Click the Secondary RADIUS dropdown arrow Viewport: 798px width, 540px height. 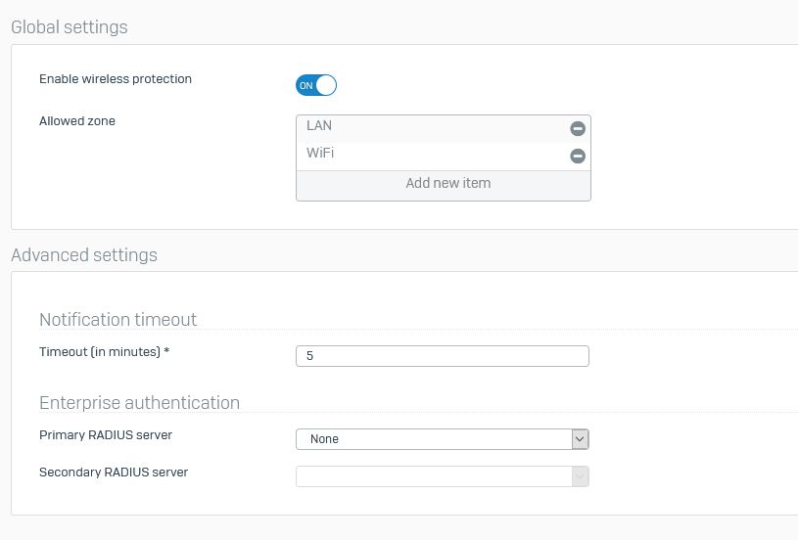click(x=580, y=476)
